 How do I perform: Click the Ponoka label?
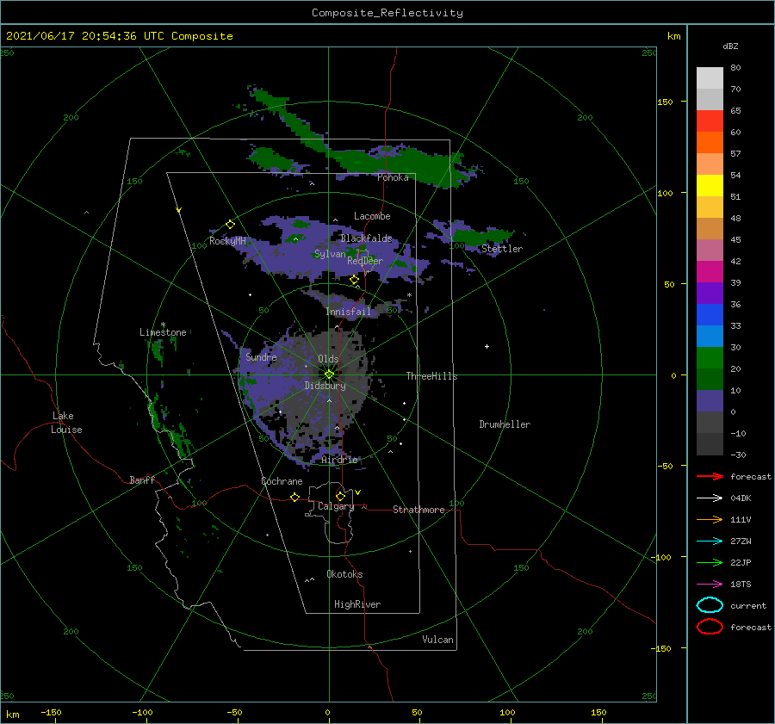(393, 177)
